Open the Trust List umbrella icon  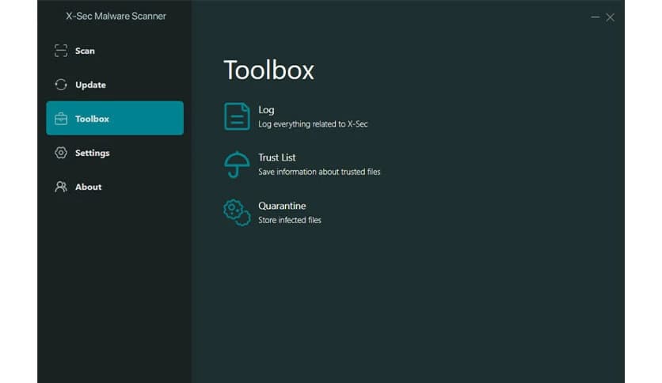[x=237, y=165]
